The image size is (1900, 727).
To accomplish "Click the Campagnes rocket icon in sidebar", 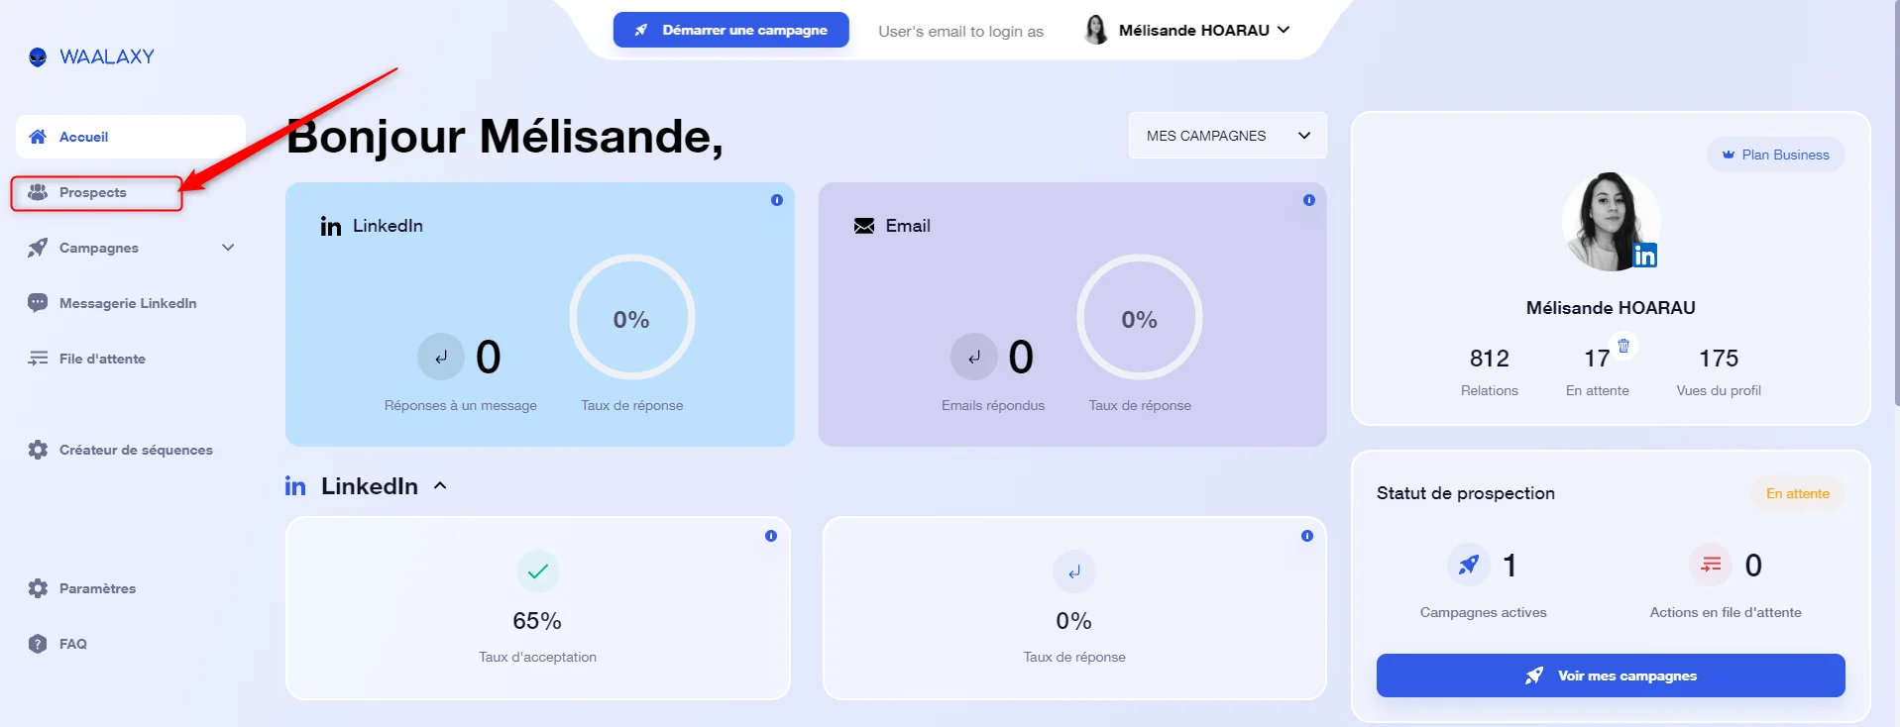I will click(x=38, y=248).
